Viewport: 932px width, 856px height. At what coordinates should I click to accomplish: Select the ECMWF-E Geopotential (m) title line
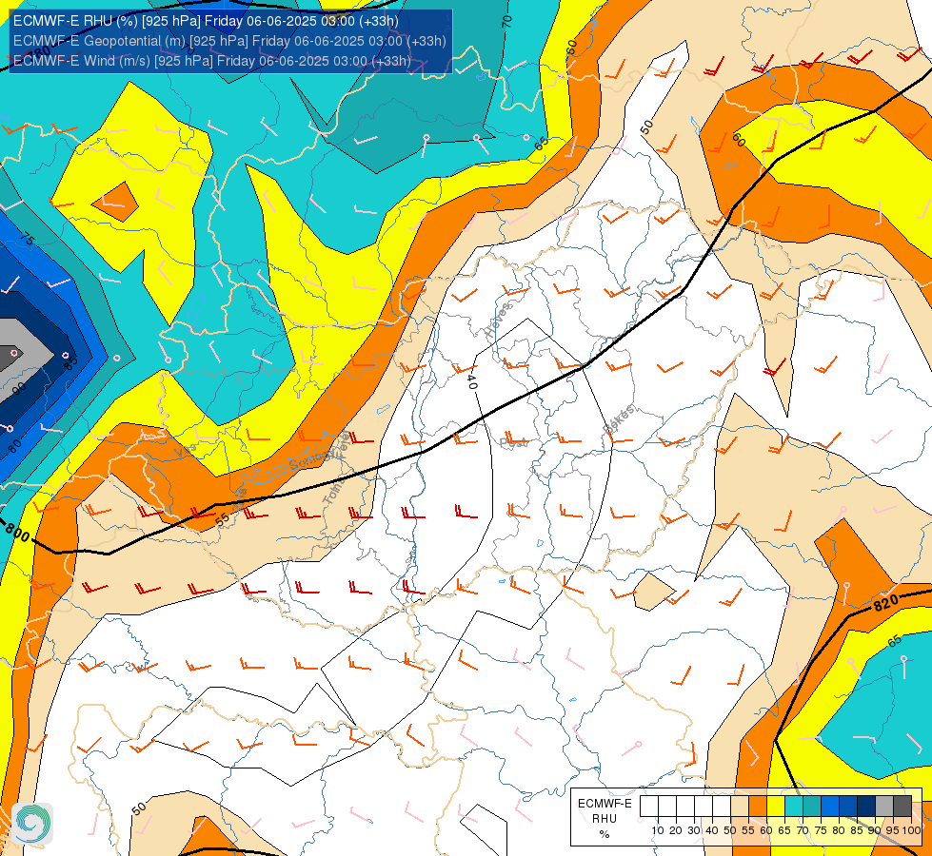click(x=229, y=40)
